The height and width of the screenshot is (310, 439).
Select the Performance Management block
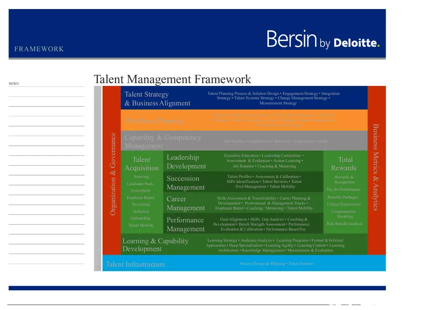point(186,224)
